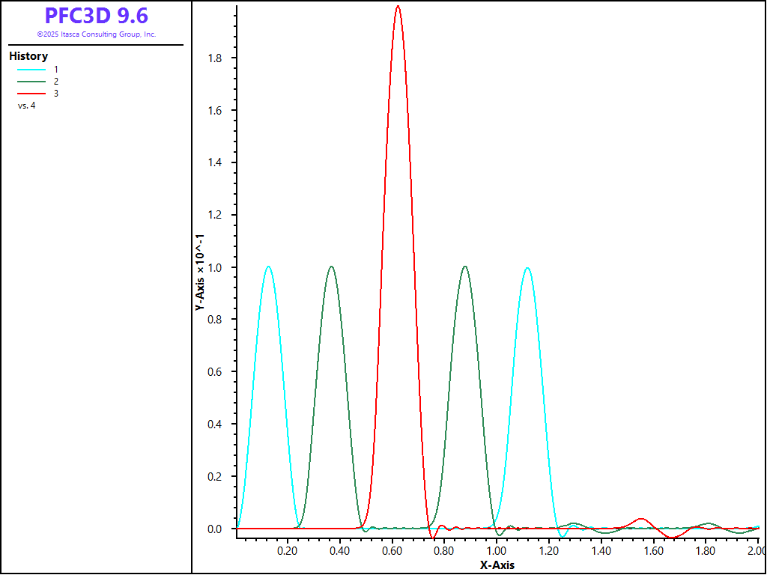This screenshot has height=575, width=767.
Task: Select legend entry label 3
Action: point(55,93)
